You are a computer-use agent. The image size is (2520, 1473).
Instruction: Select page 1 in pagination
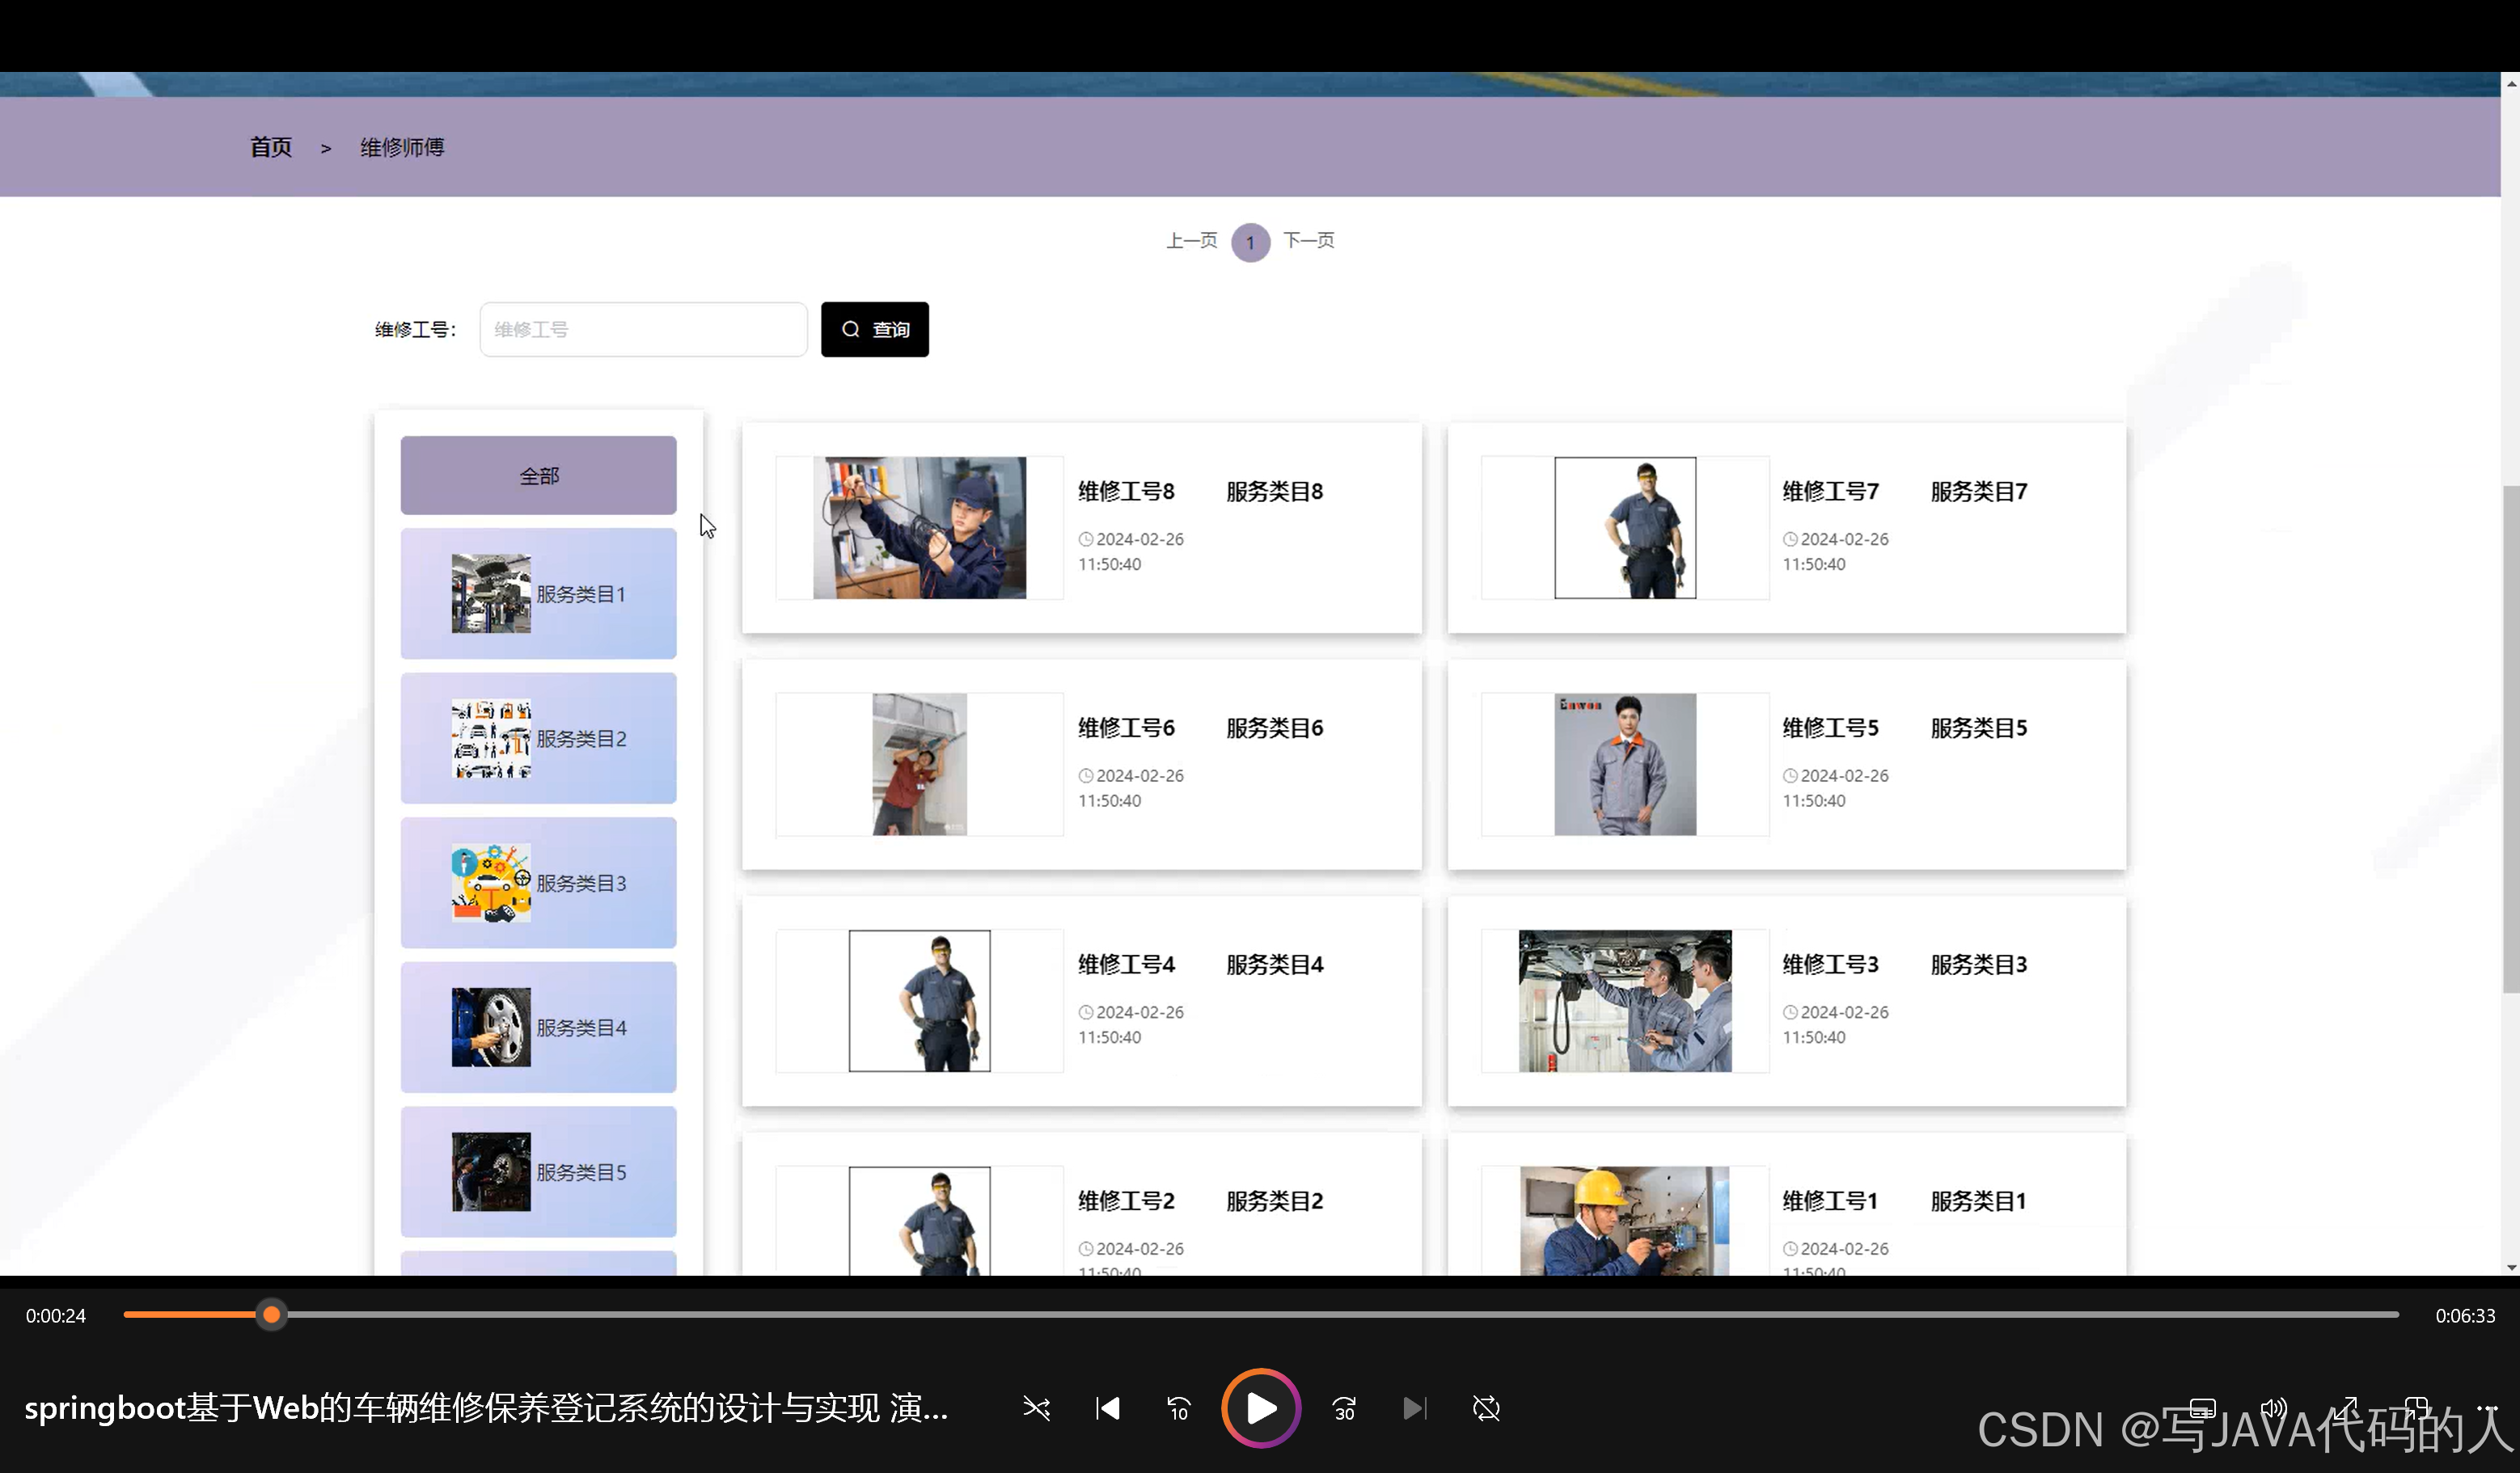pyautogui.click(x=1250, y=242)
